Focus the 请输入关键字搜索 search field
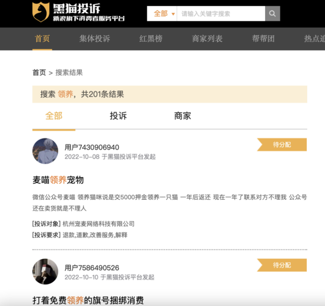The width and height of the screenshot is (325, 306). coord(221,14)
